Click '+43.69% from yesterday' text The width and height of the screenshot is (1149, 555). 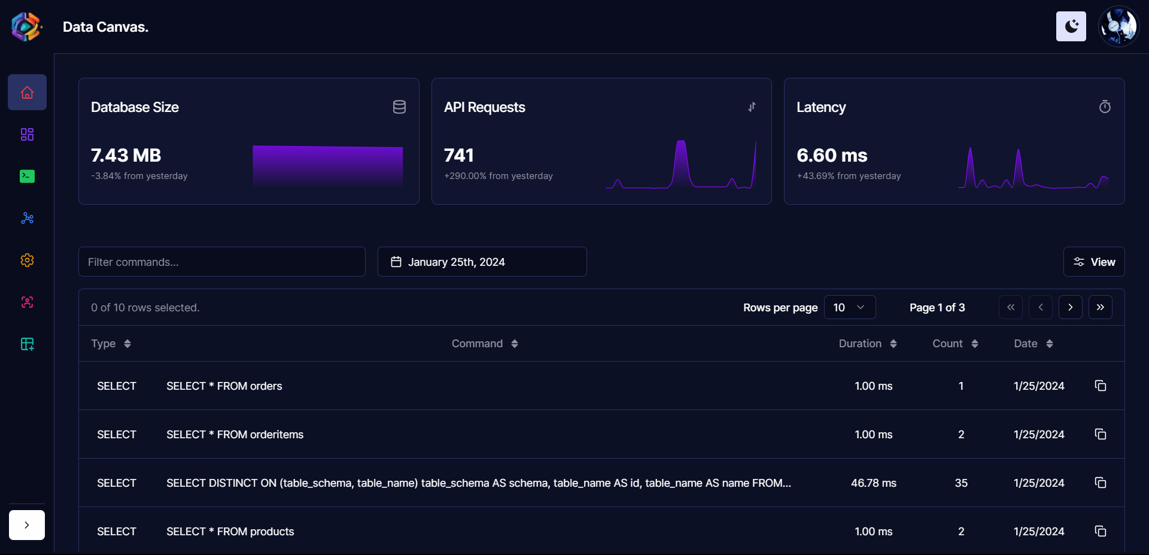(849, 176)
